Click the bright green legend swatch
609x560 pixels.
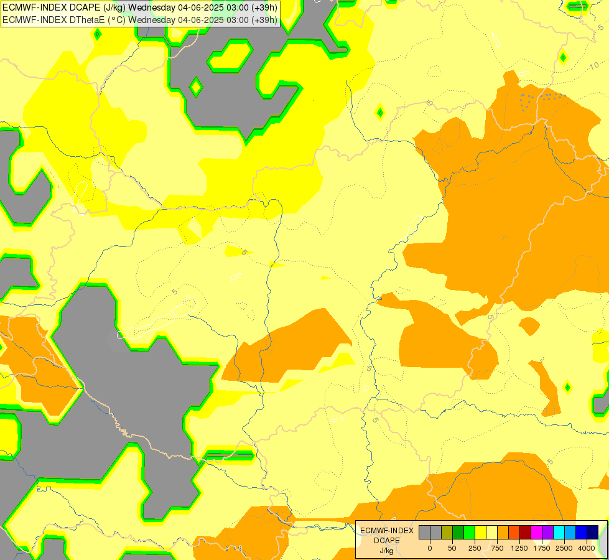point(470,532)
